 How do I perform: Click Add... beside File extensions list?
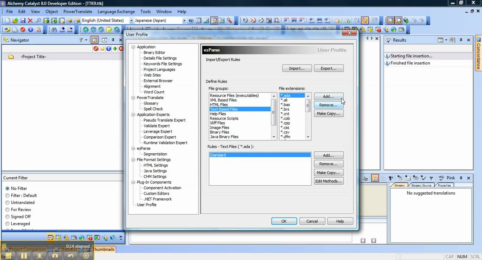(328, 97)
